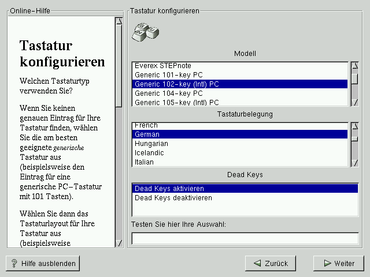Select Generic 101-key PC model
The width and height of the screenshot is (370, 277).
(168, 75)
